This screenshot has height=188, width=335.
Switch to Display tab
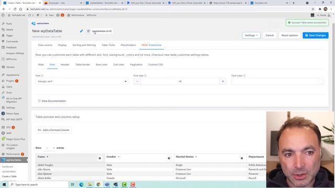62,45
